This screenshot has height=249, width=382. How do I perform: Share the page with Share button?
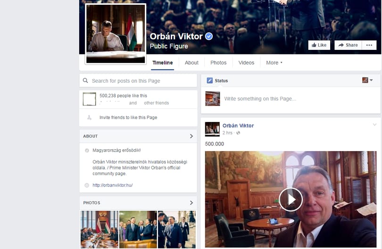(348, 45)
